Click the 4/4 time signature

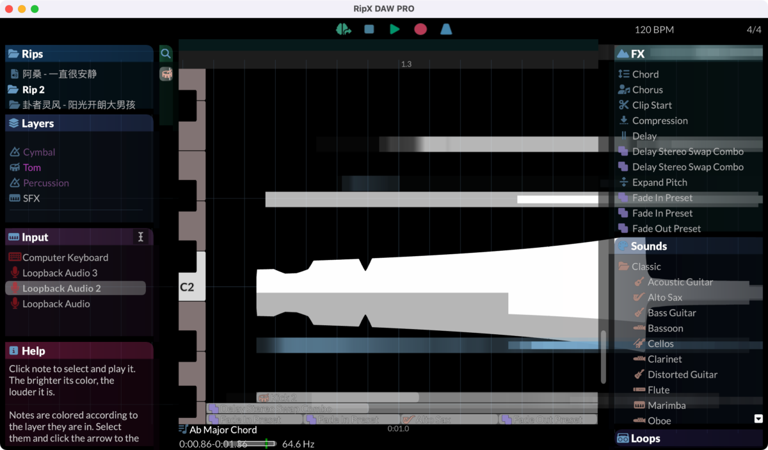[x=754, y=29]
